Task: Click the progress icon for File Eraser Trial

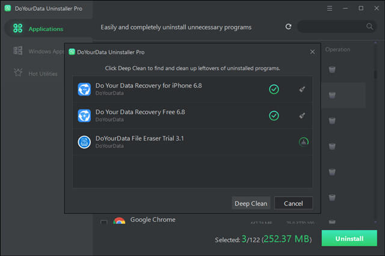Action: (304, 142)
